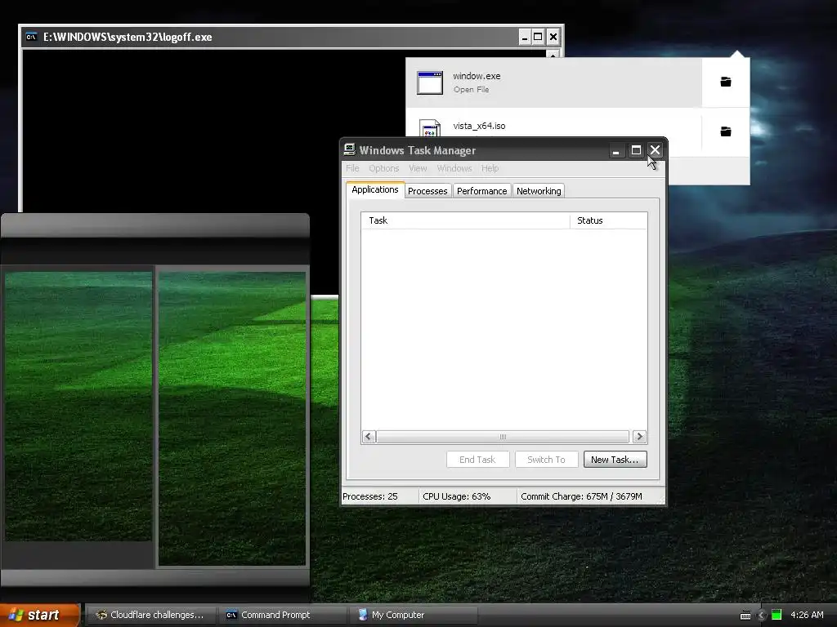Switch to the Processes tab
Image resolution: width=837 pixels, height=627 pixels.
click(427, 191)
